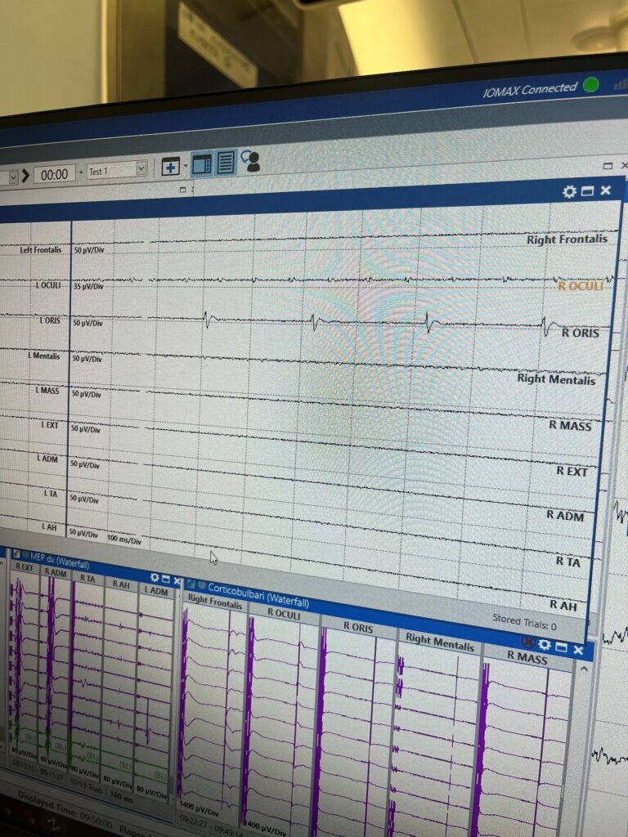Image resolution: width=628 pixels, height=837 pixels.
Task: Click the small restore icon under the toolbar
Action: 182,190
